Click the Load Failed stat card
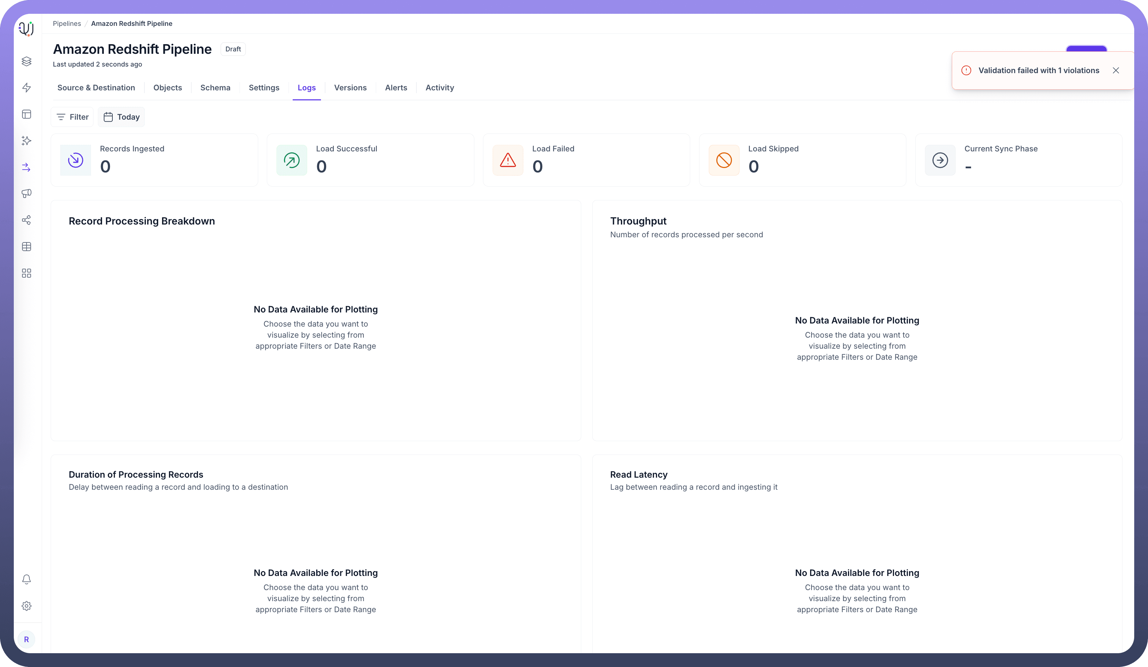Screen dimensions: 1148x667 click(x=586, y=160)
